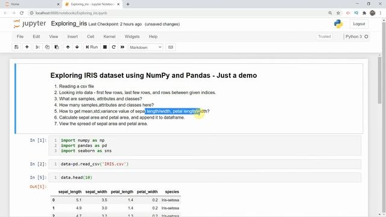Click the notebook vertical scrollbar
386x217 pixels.
(379, 80)
